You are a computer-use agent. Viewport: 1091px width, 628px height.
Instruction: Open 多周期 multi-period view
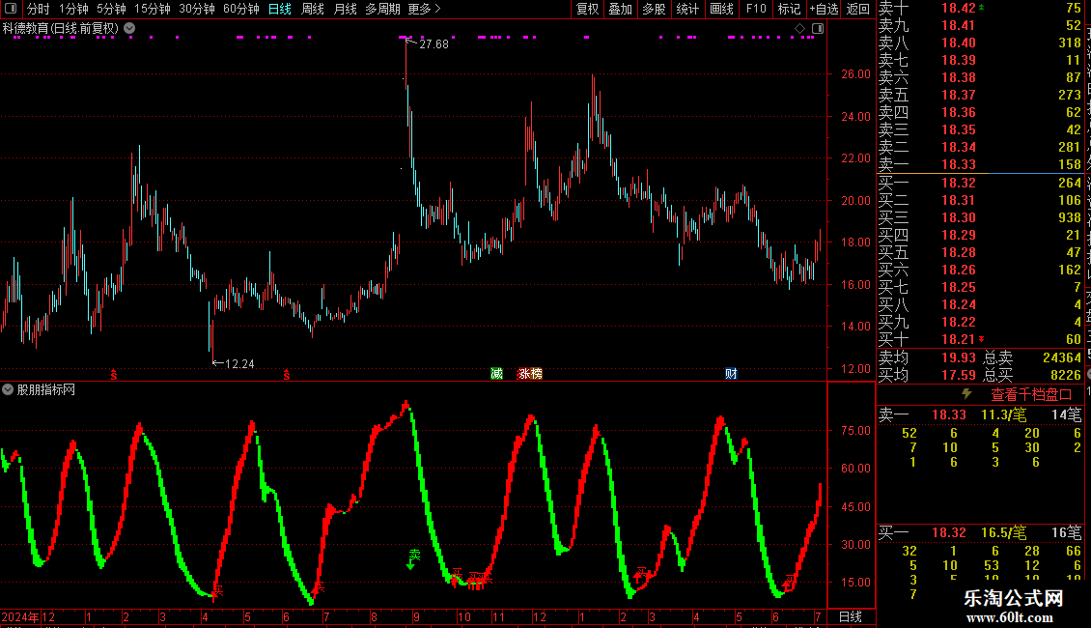coord(382,9)
